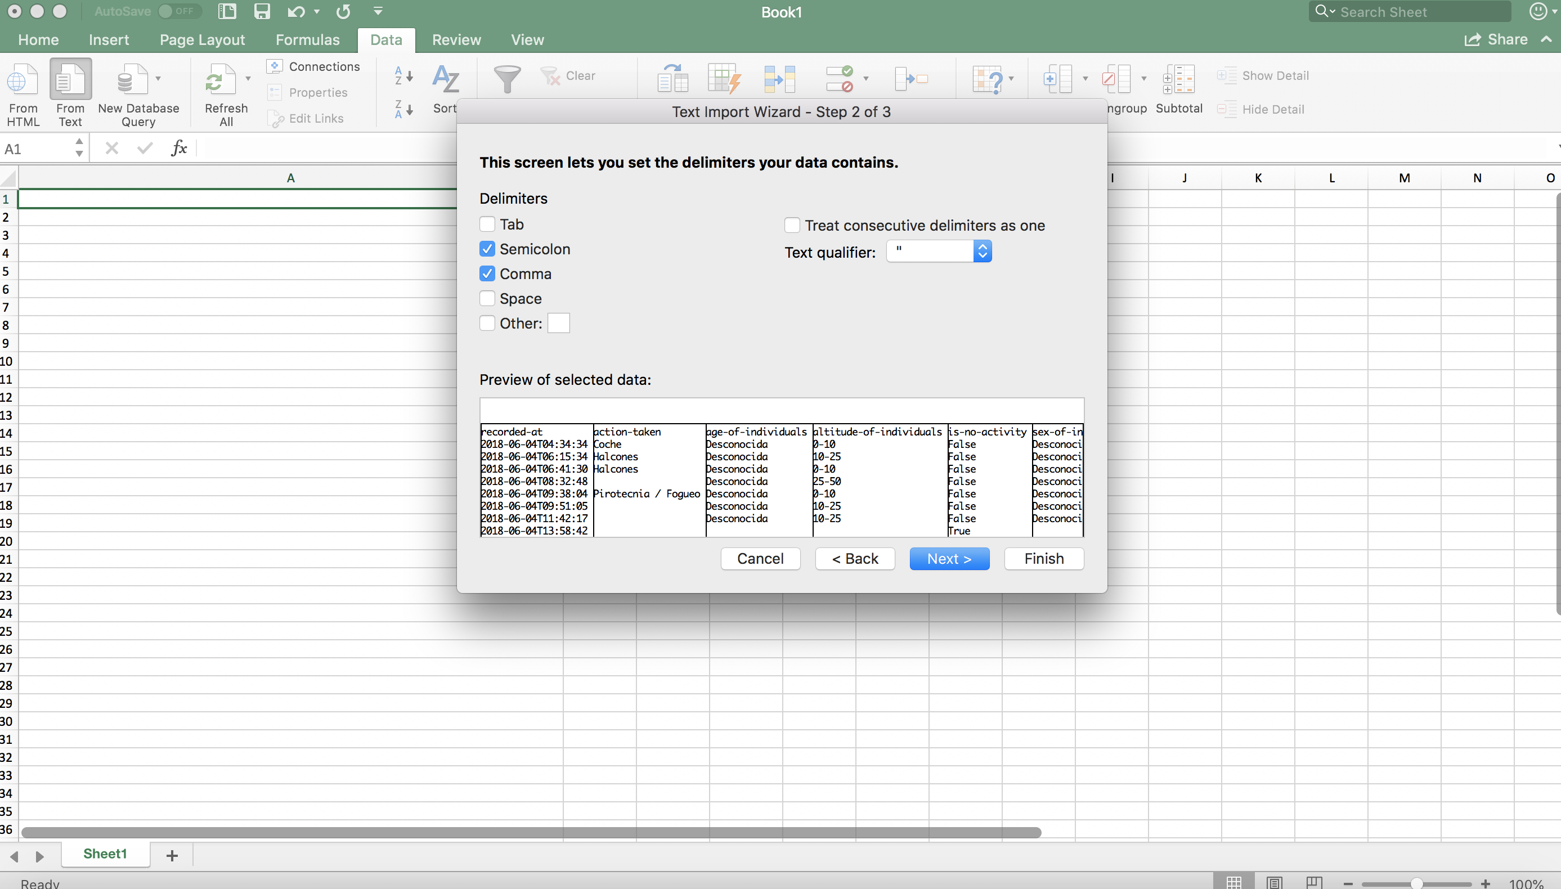Go back with the < Back button
This screenshot has height=889, width=1561.
855,559
